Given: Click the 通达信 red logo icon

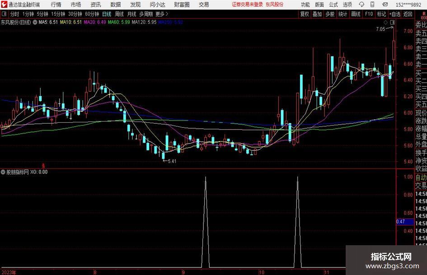Looking at the screenshot, I should coord(4,5).
